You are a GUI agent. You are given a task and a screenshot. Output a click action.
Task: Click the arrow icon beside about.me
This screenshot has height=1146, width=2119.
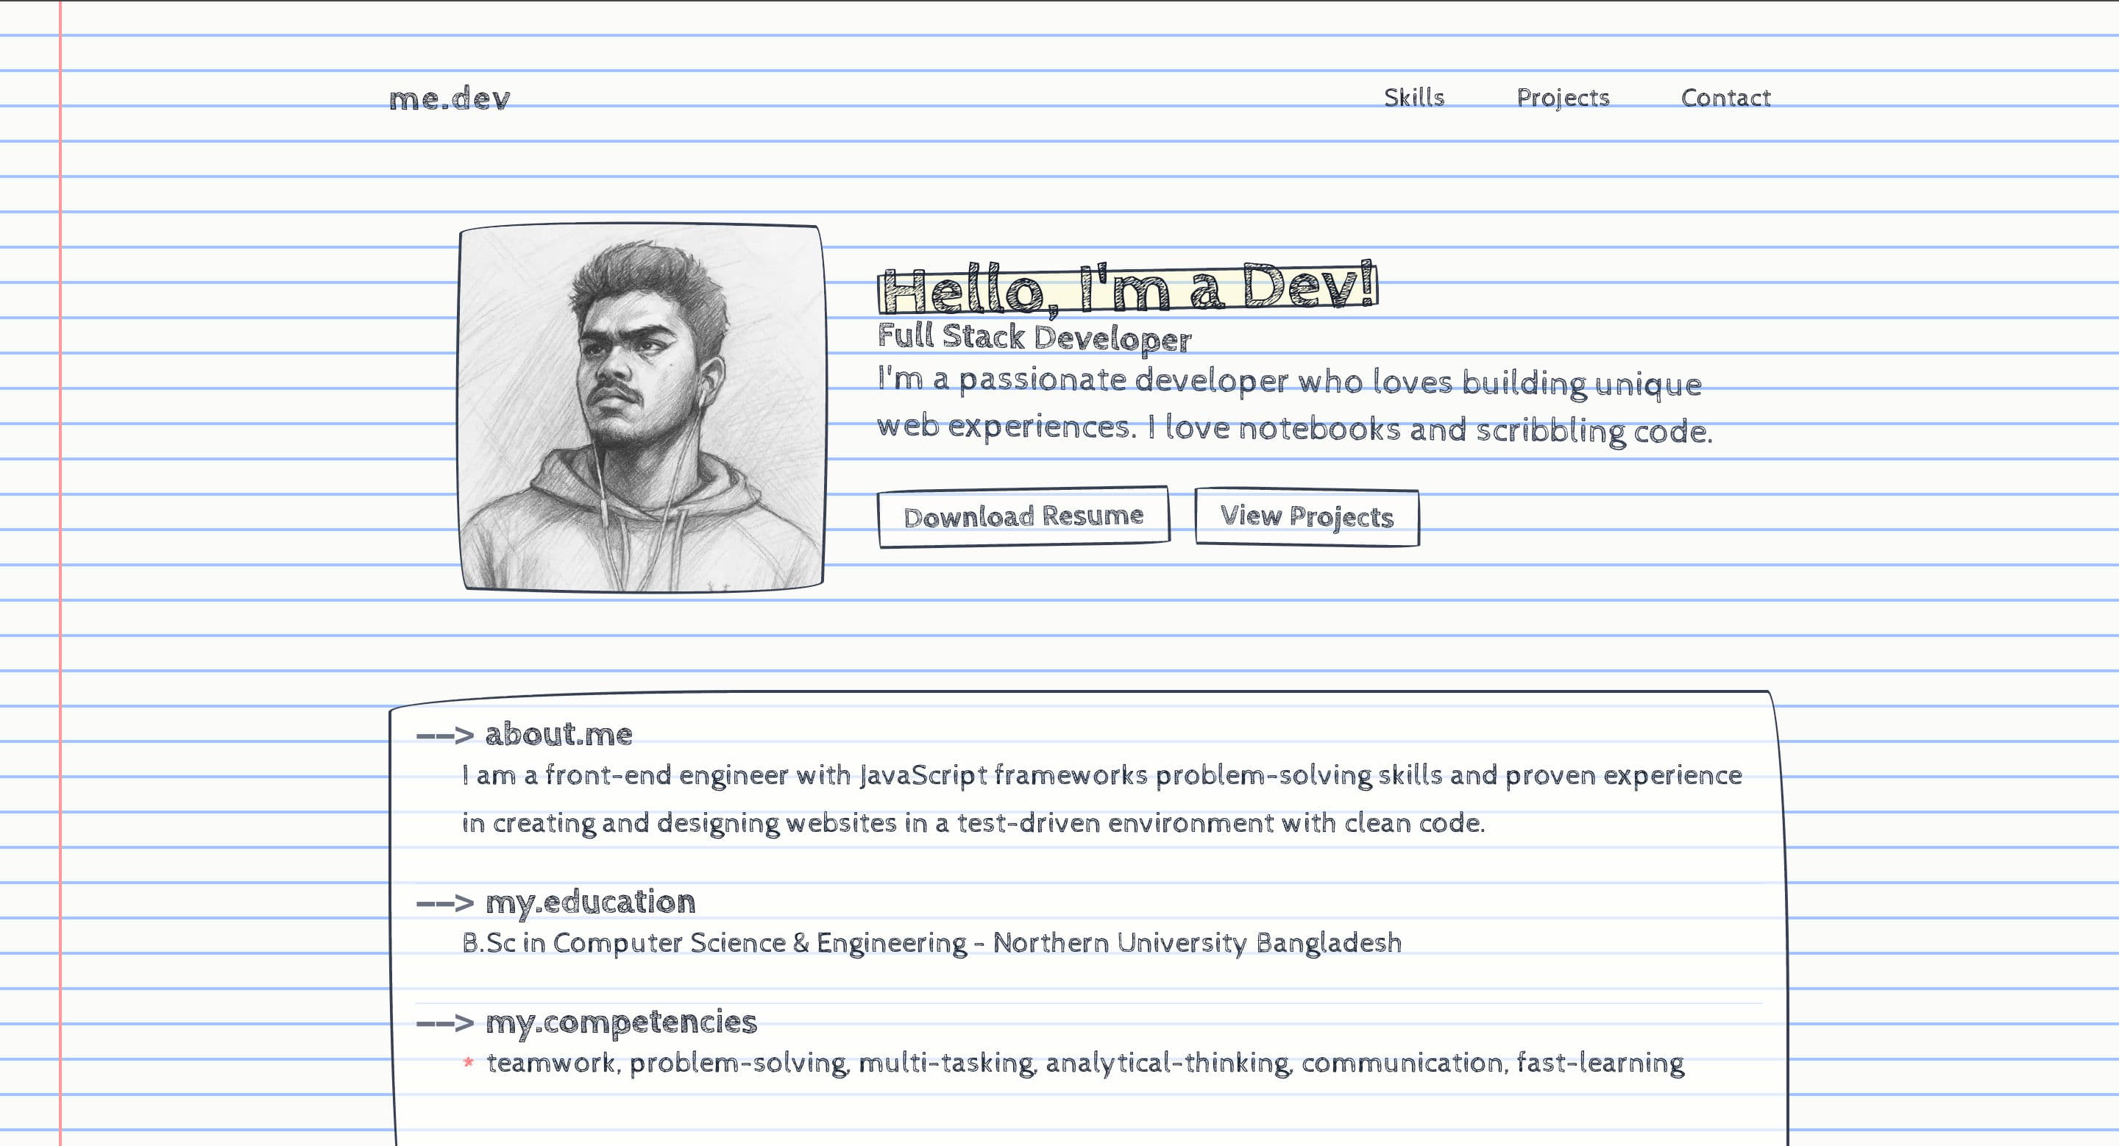[x=445, y=735]
